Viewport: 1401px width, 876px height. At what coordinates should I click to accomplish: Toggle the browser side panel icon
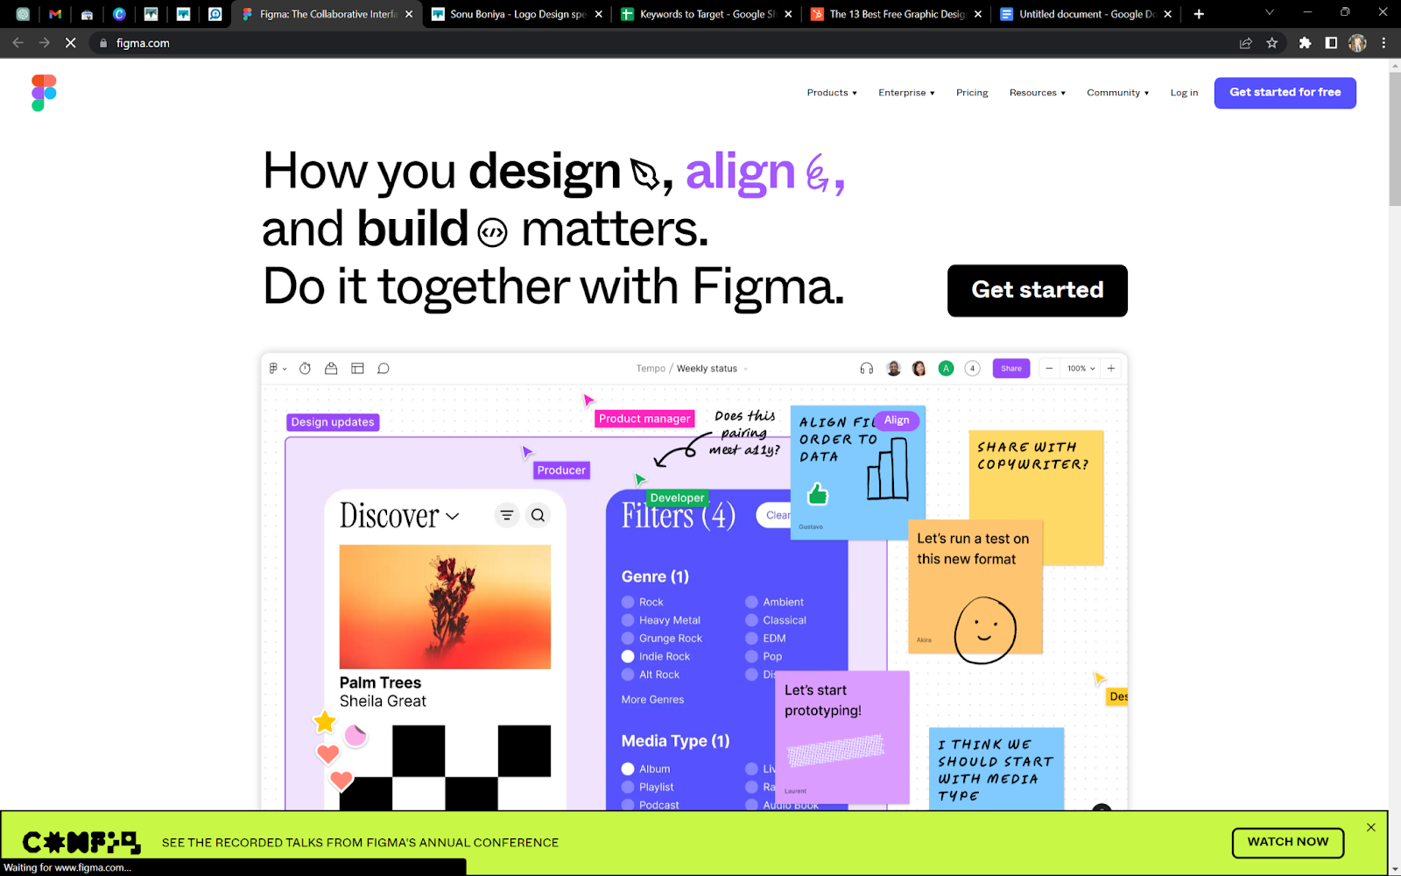(x=1331, y=43)
